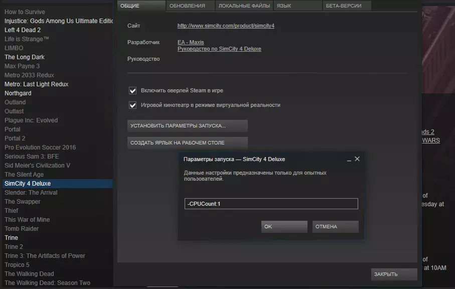Select The Silent Age in library
The width and height of the screenshot is (455, 289).
tap(24, 175)
